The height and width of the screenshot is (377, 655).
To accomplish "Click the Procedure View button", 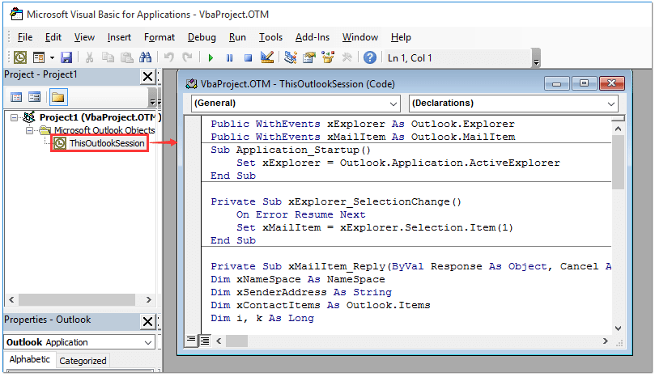I will click(x=191, y=341).
